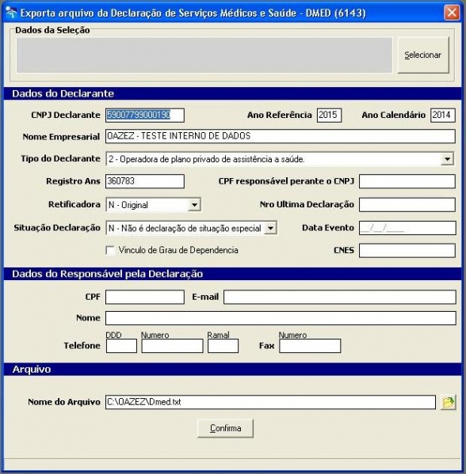Open the Retificadora dropdown list

tap(194, 205)
